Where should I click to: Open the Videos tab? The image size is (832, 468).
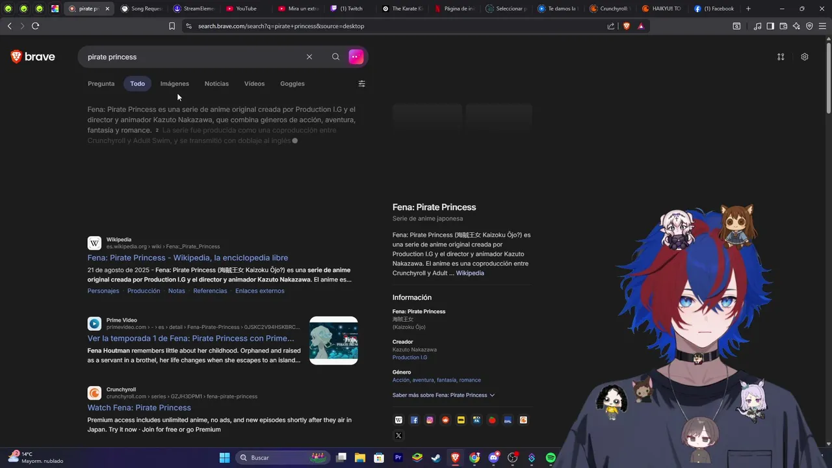click(254, 84)
